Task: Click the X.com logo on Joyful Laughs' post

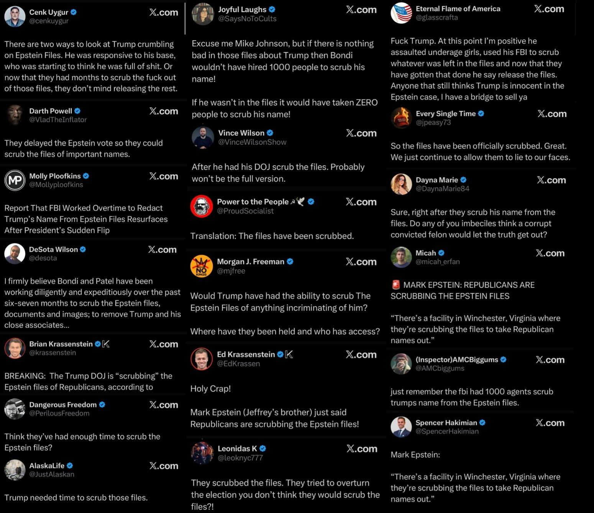Action: pos(361,10)
